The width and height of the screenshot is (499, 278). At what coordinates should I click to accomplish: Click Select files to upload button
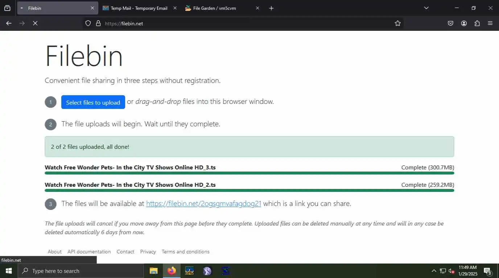tap(93, 102)
